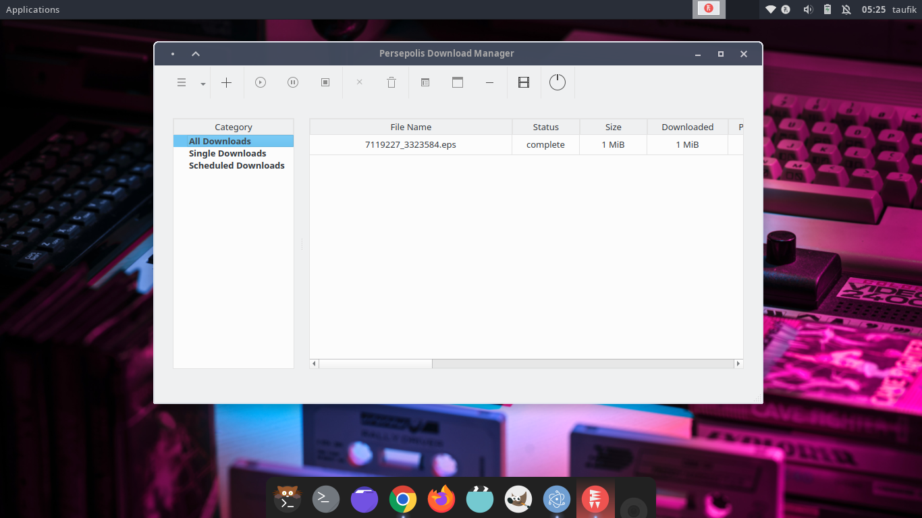922x518 pixels.
Task: Add a new download with the plus icon
Action: (226, 82)
